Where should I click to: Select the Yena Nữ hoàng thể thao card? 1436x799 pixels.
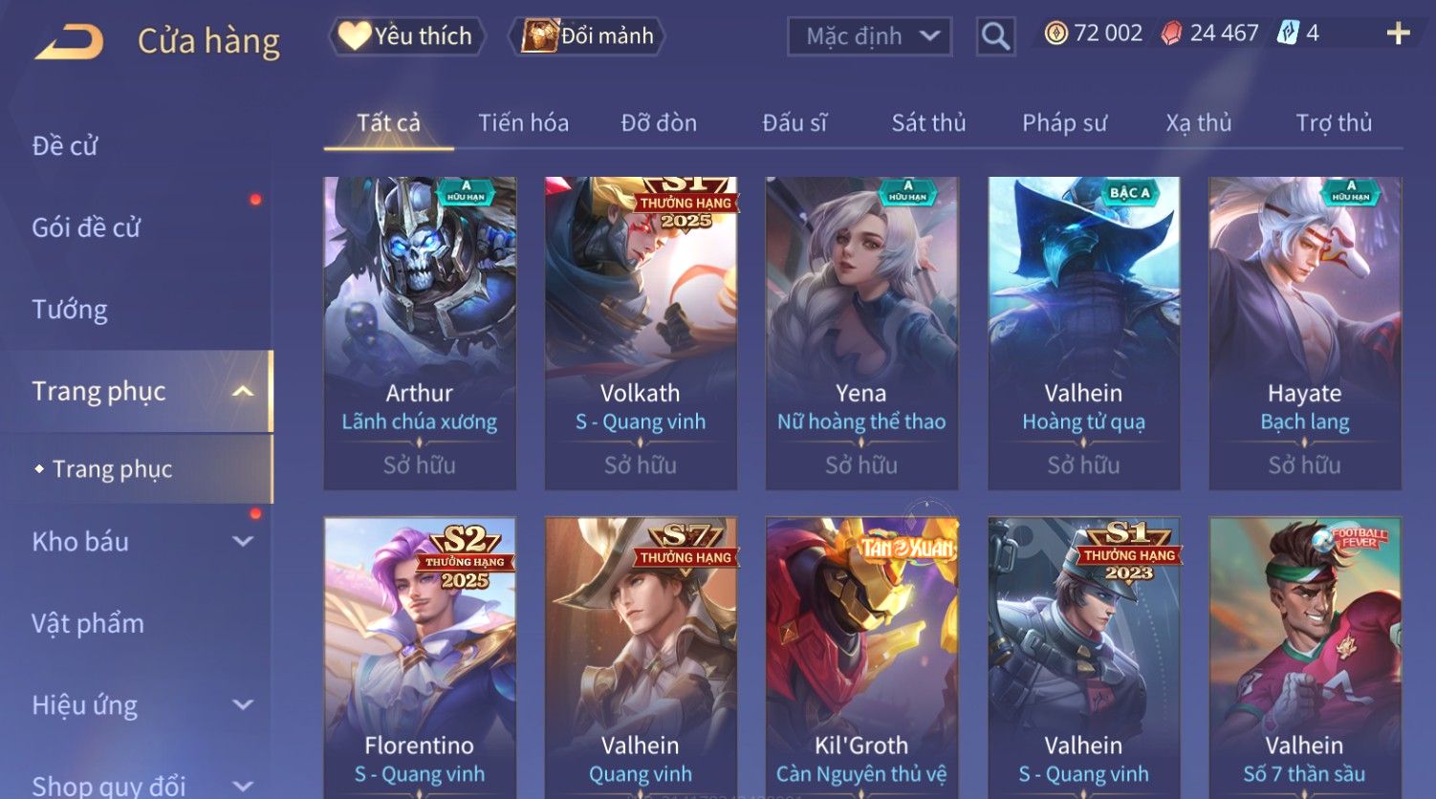[861, 334]
